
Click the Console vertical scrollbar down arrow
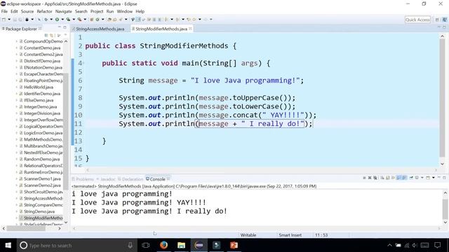(x=445, y=223)
